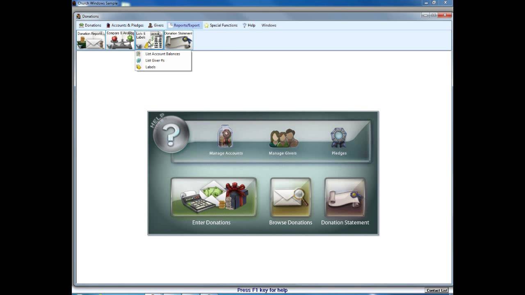Open Manage Accounts jar icon

[226, 138]
